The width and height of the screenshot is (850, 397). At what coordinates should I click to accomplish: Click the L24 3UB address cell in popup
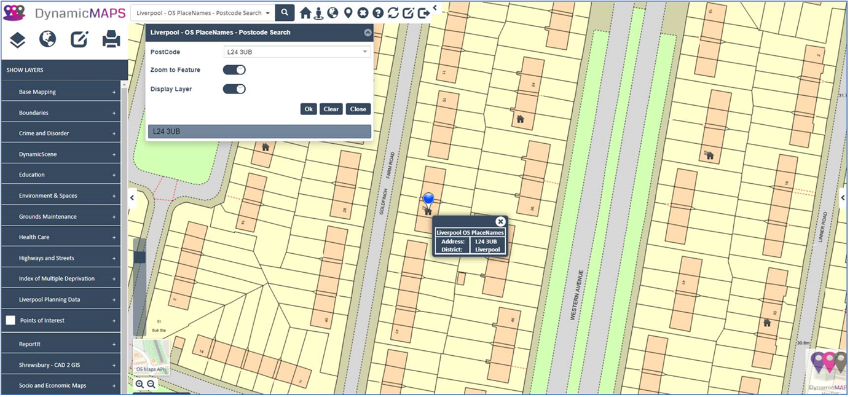click(x=487, y=242)
